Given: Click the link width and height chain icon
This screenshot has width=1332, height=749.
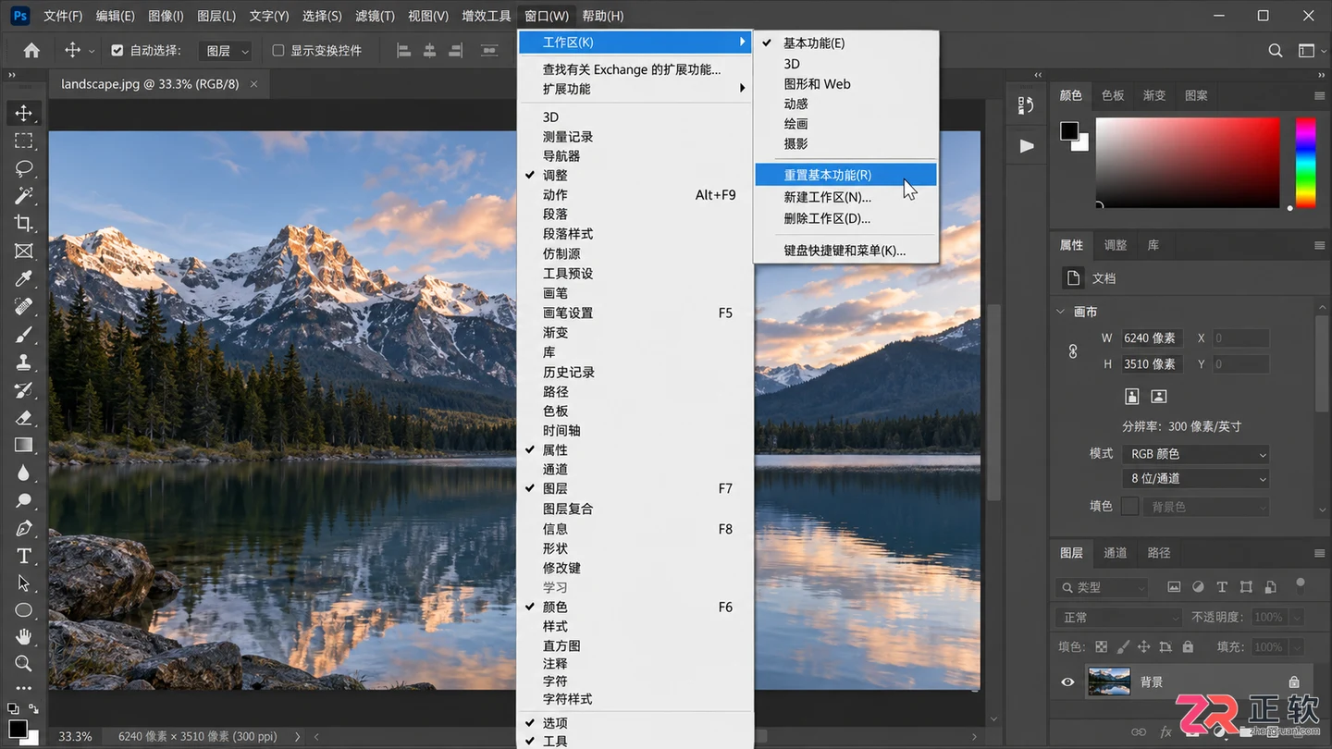Looking at the screenshot, I should point(1073,351).
